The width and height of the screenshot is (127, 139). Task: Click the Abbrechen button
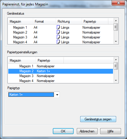(x=87, y=131)
